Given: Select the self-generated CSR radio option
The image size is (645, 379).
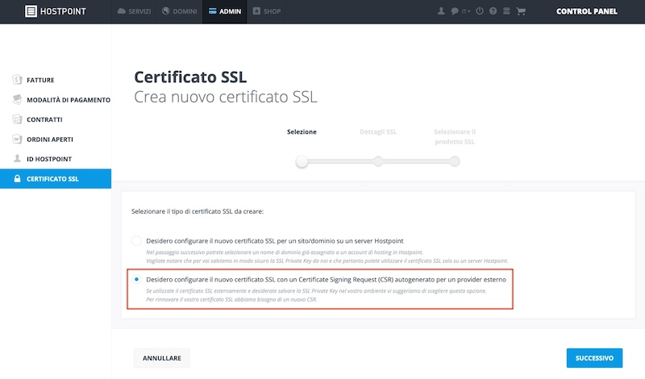Looking at the screenshot, I should (x=136, y=280).
